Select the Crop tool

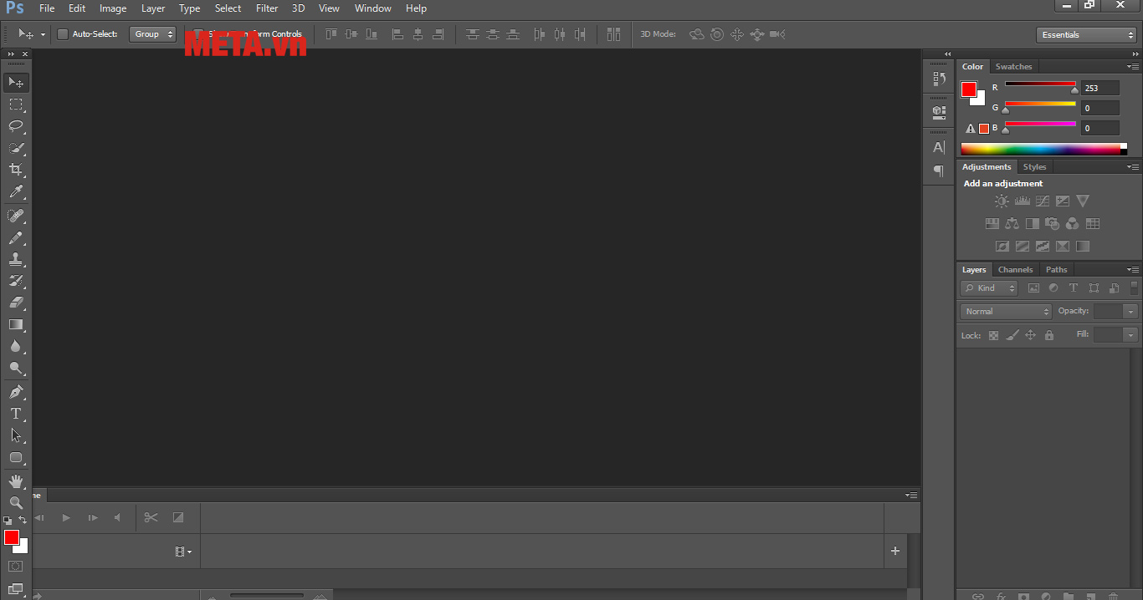(x=16, y=170)
